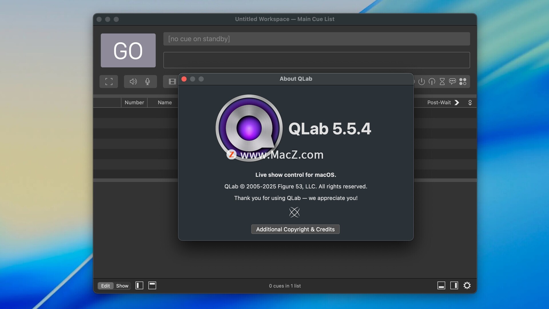Click the QLab 5.5.4 version text
Viewport: 549px width, 309px height.
click(330, 128)
